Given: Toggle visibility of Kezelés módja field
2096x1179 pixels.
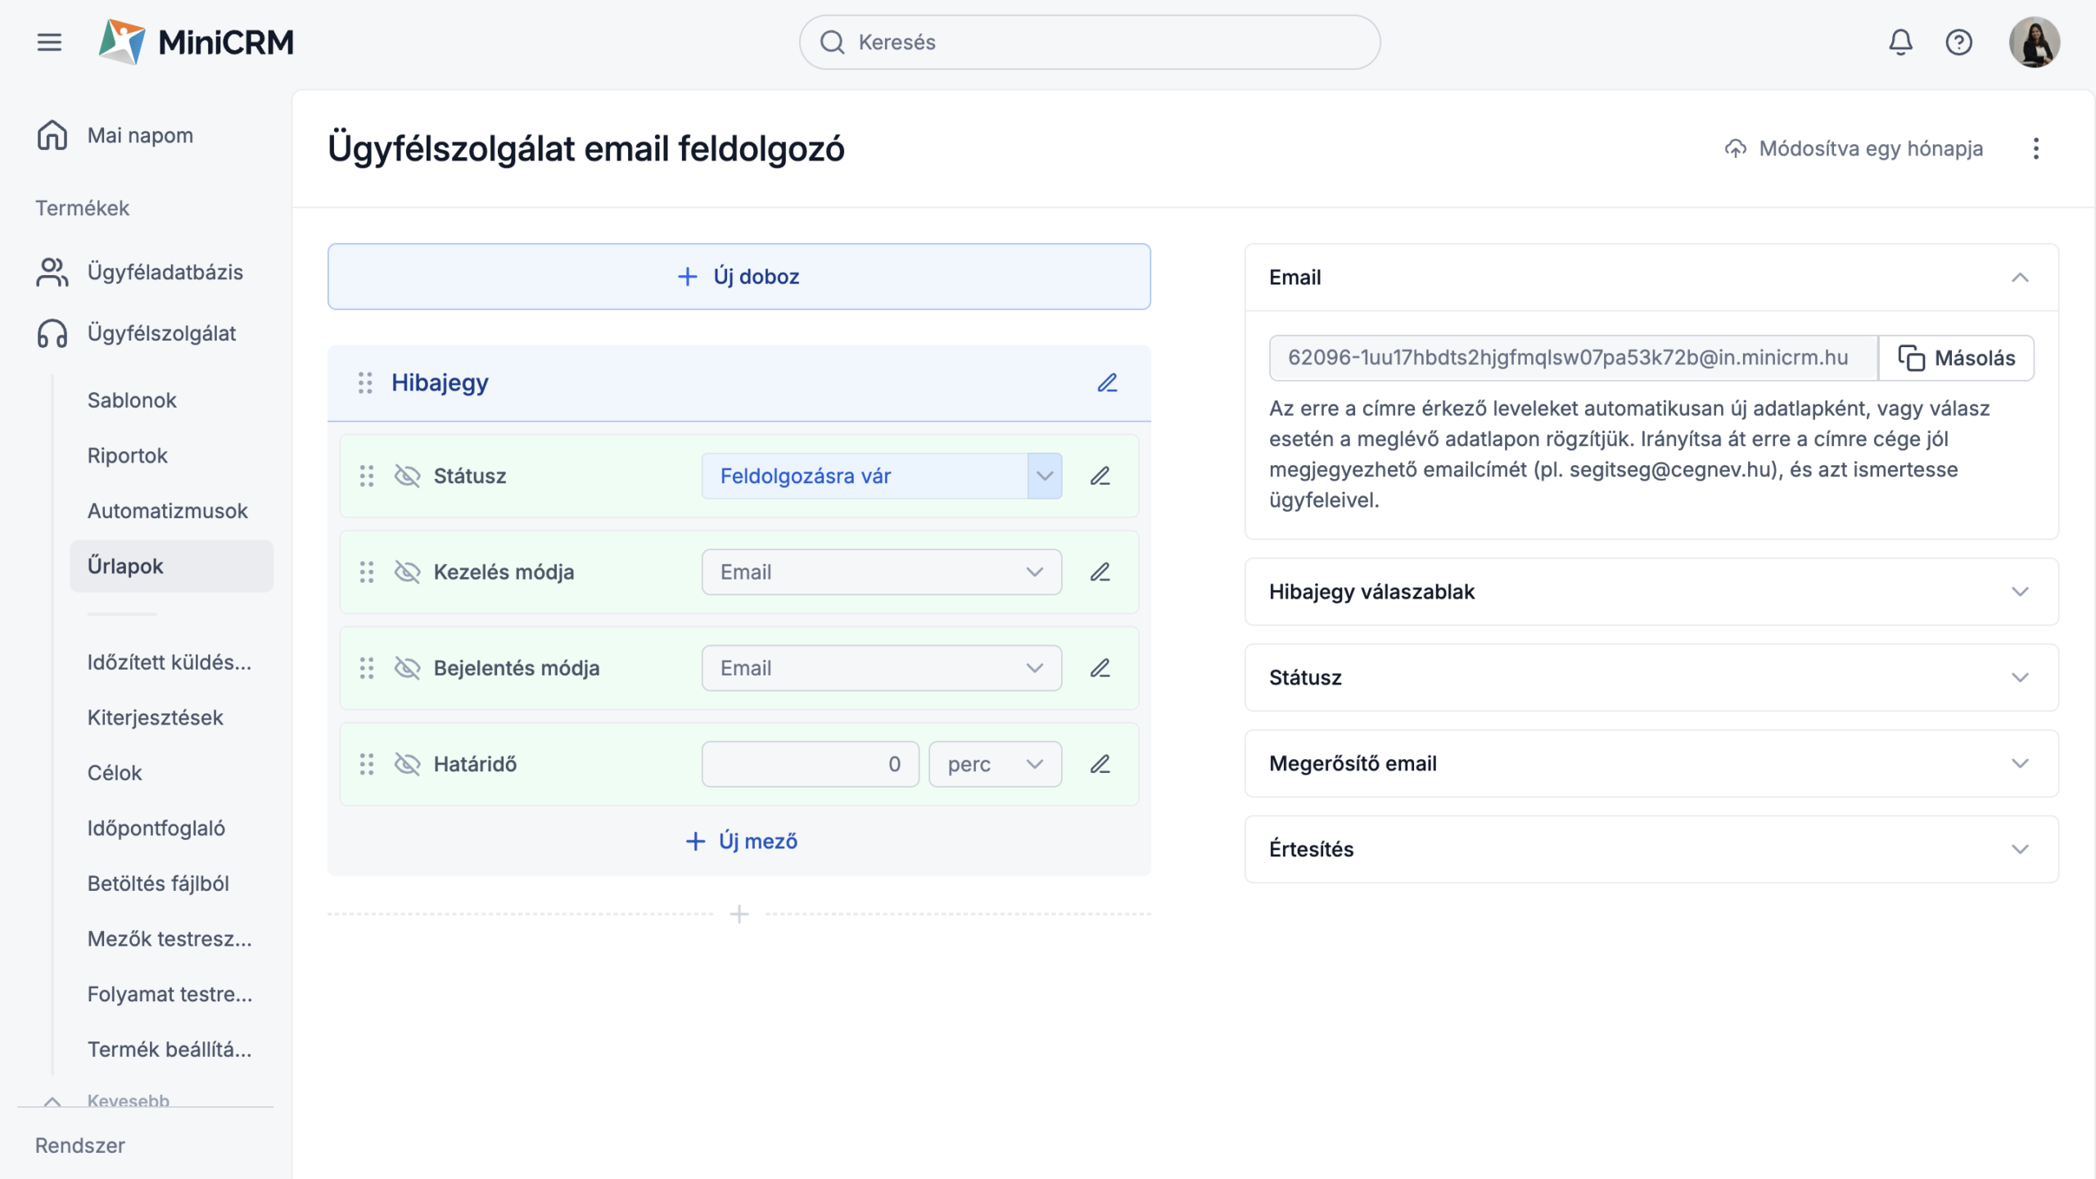Looking at the screenshot, I should click(407, 571).
